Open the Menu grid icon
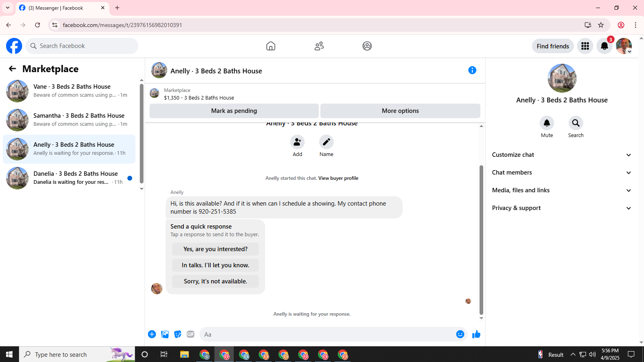This screenshot has height=362, width=644. point(585,46)
